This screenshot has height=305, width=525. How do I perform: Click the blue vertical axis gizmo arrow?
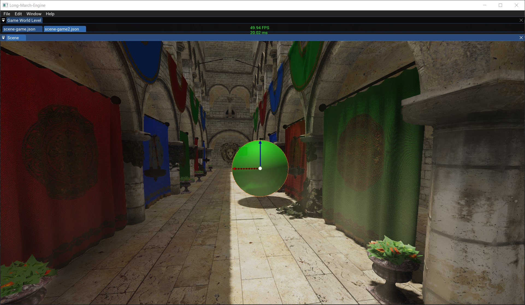click(260, 153)
